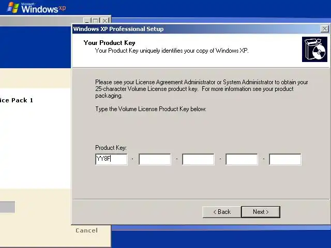The width and height of the screenshot is (331, 248).
Task: Focus the third Product Key field
Action: click(198, 159)
